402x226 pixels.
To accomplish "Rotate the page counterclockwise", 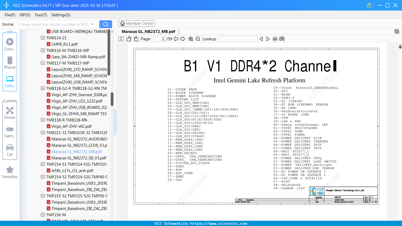I will coord(129,39).
